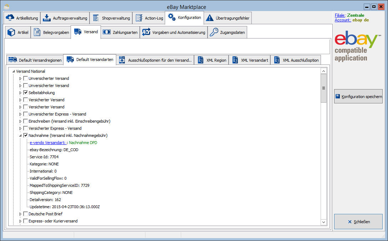Viewport: 388px width, 241px height.
Task: Select the Kategorie: NONE row
Action: [x=44, y=164]
